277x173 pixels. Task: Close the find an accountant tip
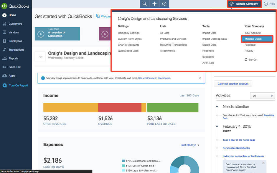coord(263,163)
